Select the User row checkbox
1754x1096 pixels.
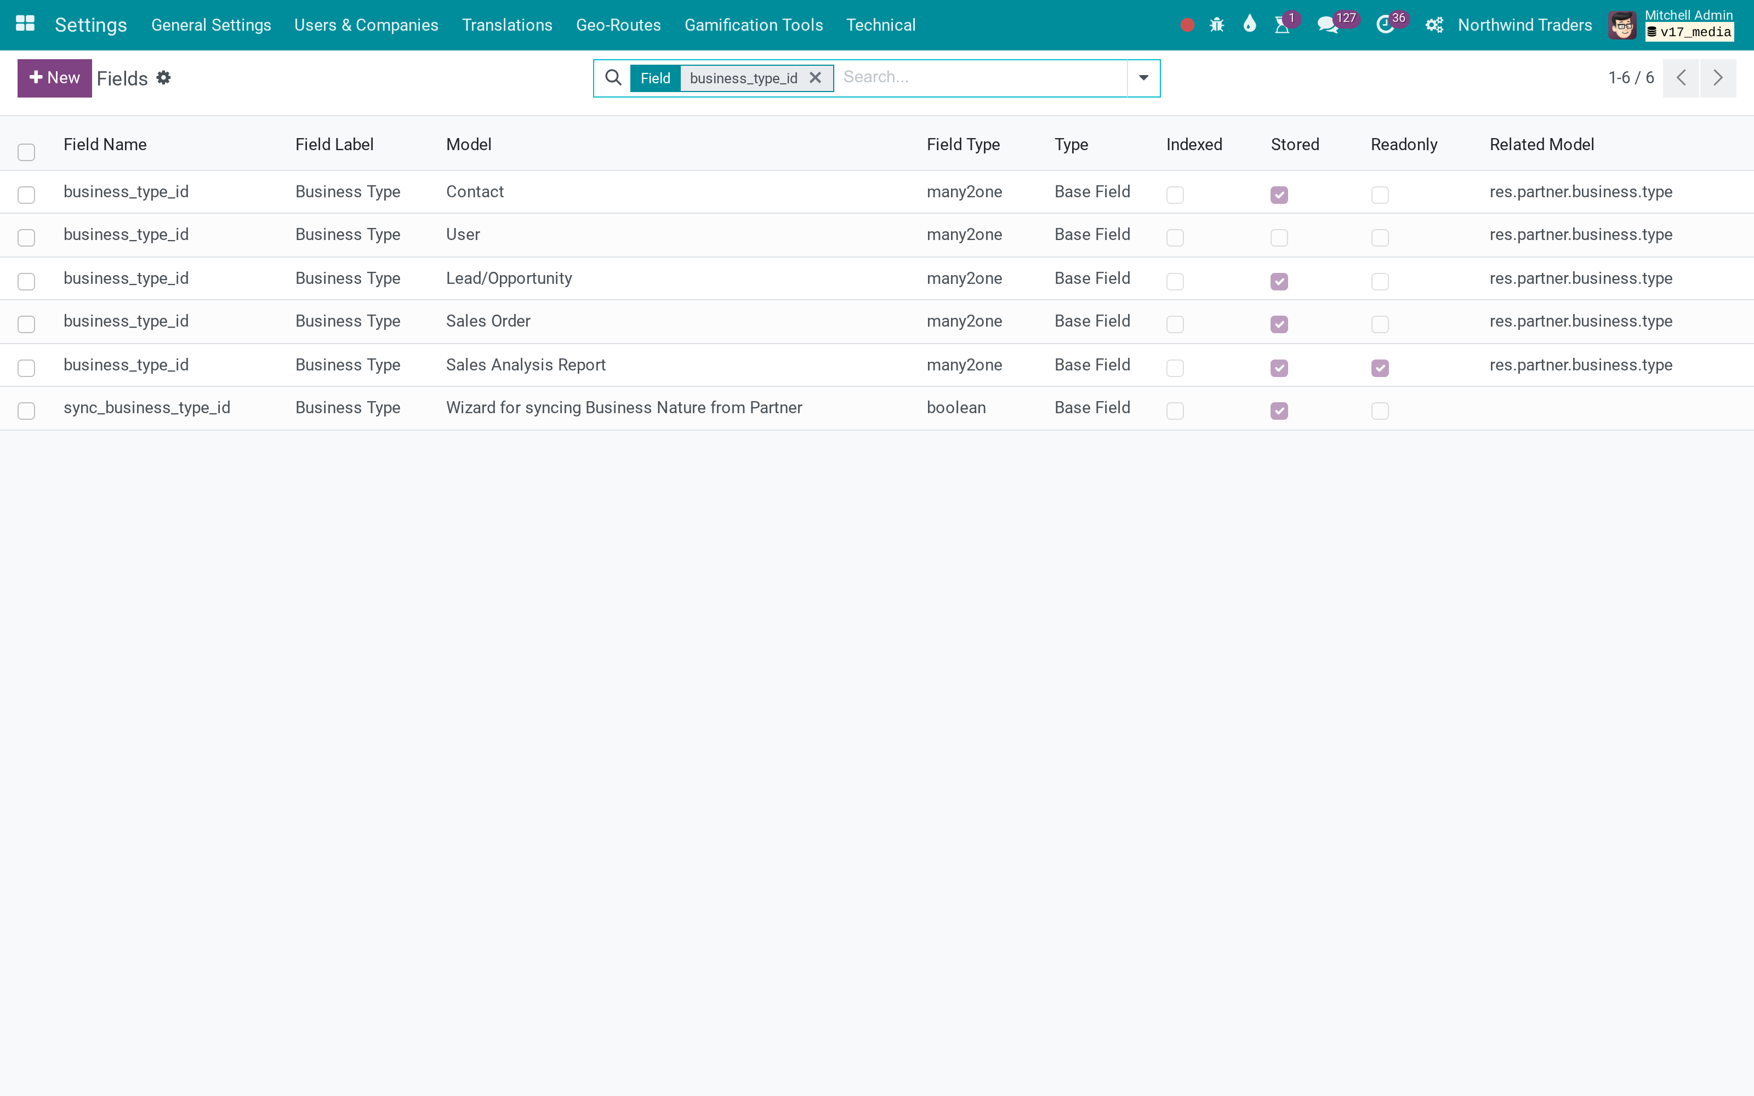coord(26,237)
